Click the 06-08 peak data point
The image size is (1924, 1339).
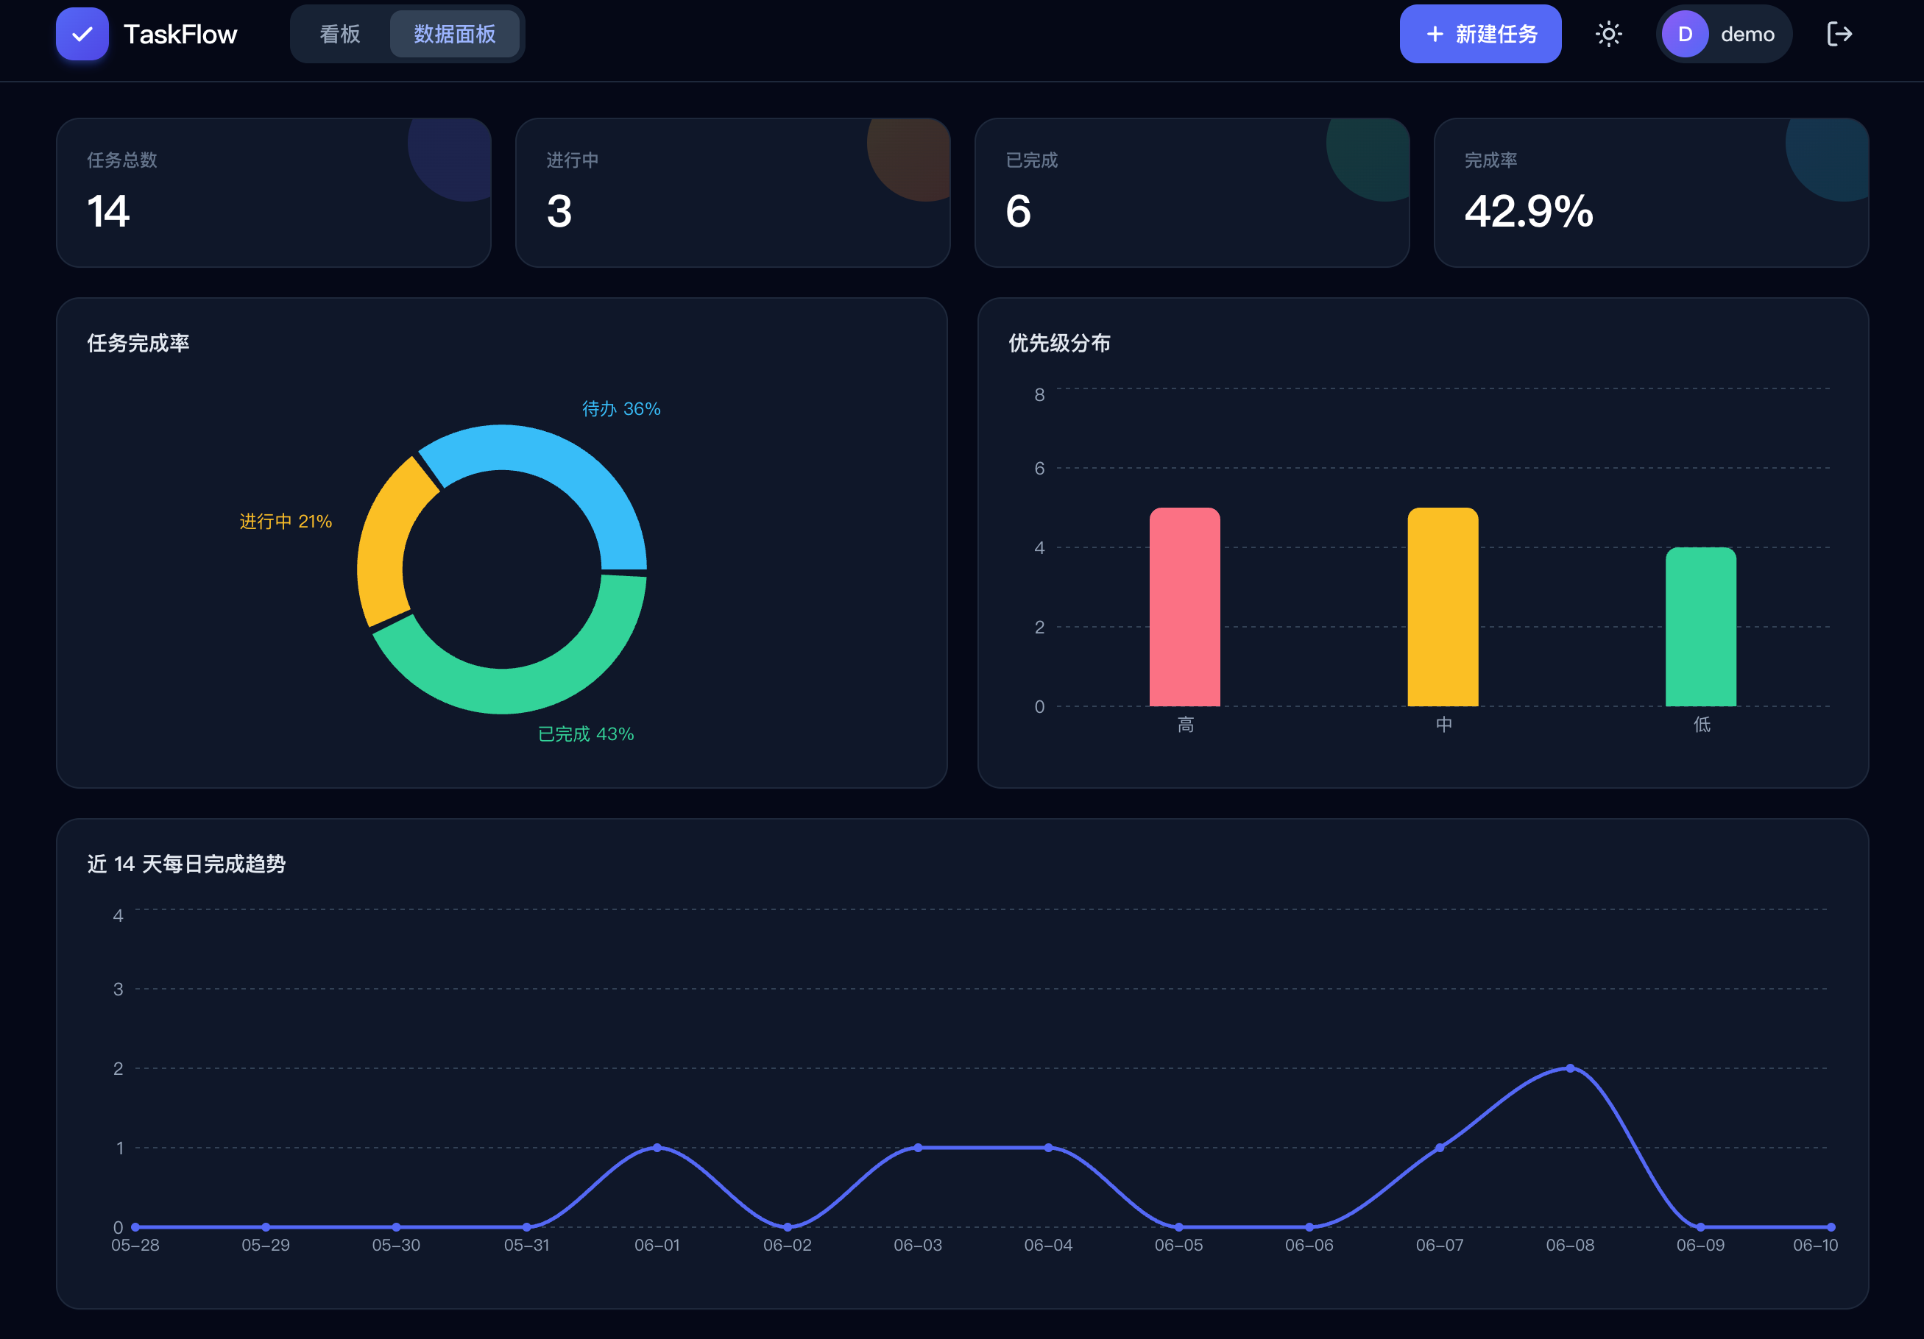(1569, 1068)
